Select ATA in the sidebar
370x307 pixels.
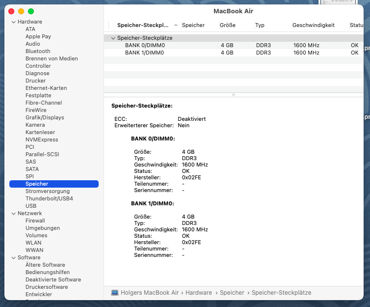pos(30,29)
